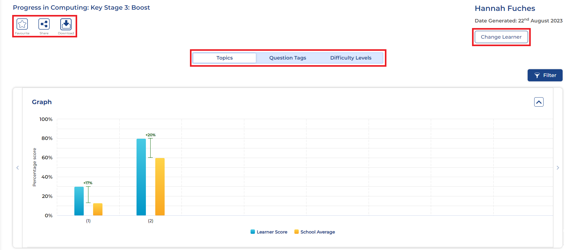
Task: Mark the report as Favourite
Action: click(x=22, y=24)
